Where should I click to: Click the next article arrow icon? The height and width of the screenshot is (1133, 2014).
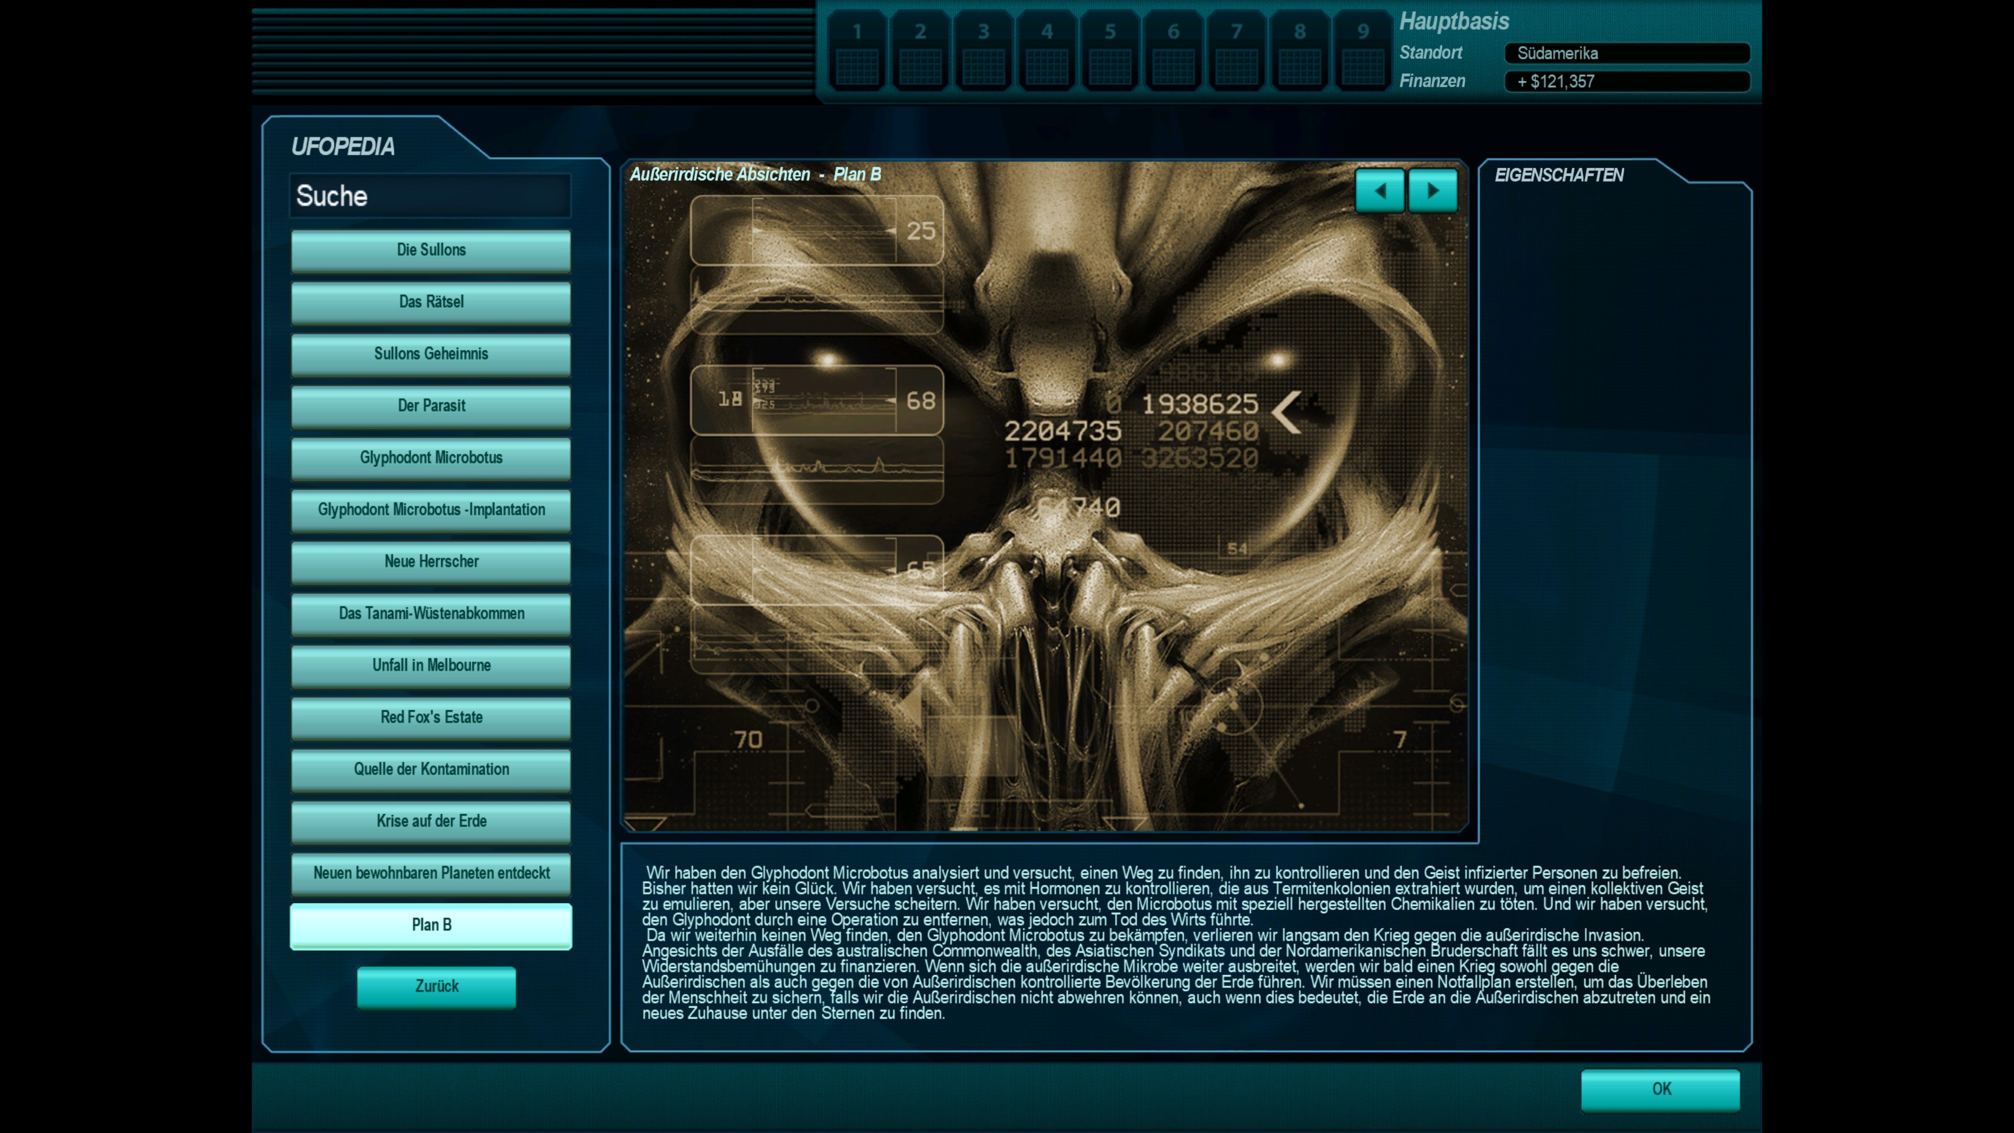(1432, 191)
